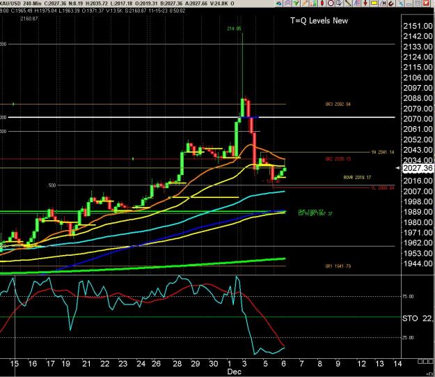Toggle the red magnet snap icon

(x=391, y=3)
